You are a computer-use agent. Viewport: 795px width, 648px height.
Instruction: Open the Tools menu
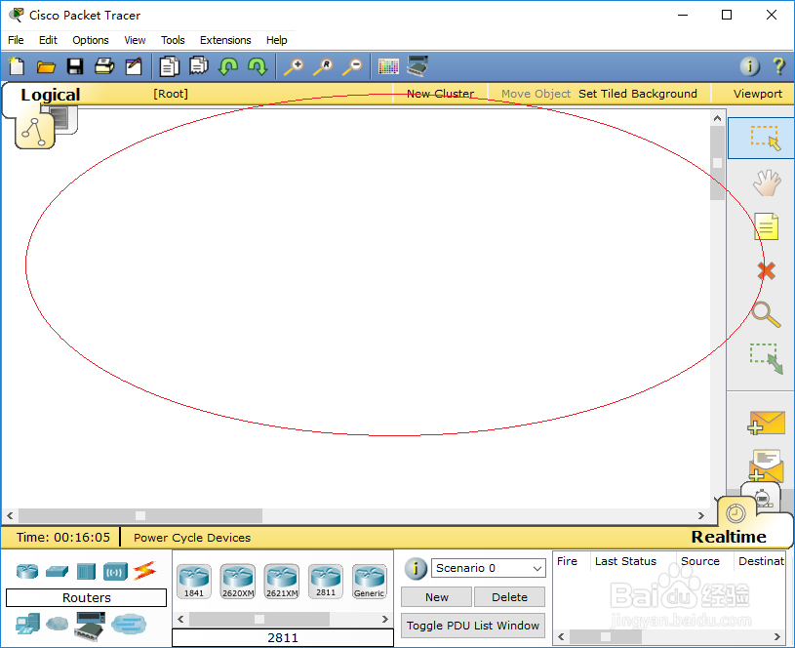173,40
